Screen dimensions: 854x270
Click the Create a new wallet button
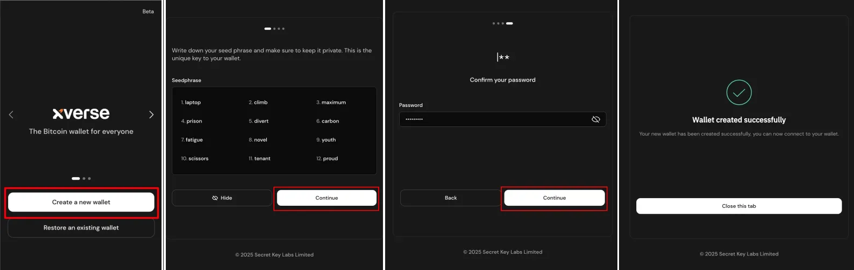pyautogui.click(x=81, y=202)
